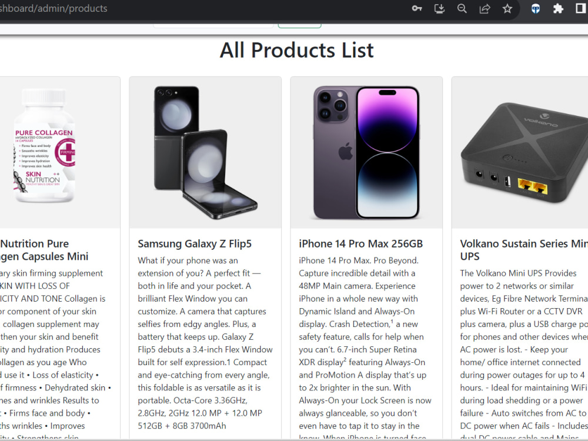Open the iPhone 14 Pro Max image

click(366, 153)
